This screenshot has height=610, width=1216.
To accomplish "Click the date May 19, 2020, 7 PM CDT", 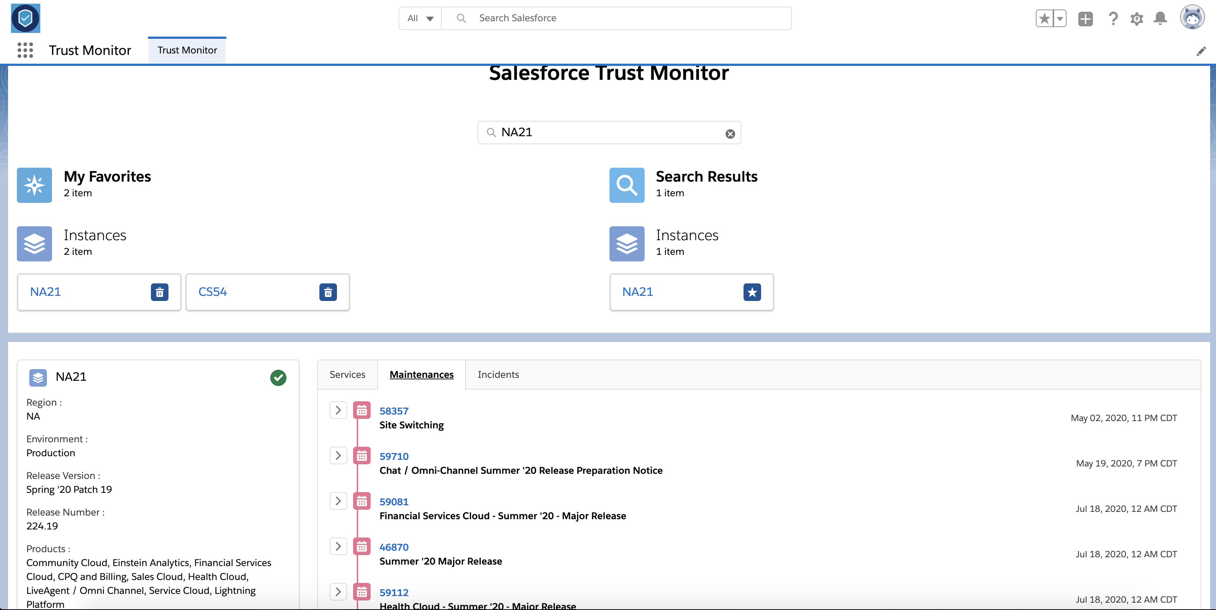I will tap(1126, 463).
